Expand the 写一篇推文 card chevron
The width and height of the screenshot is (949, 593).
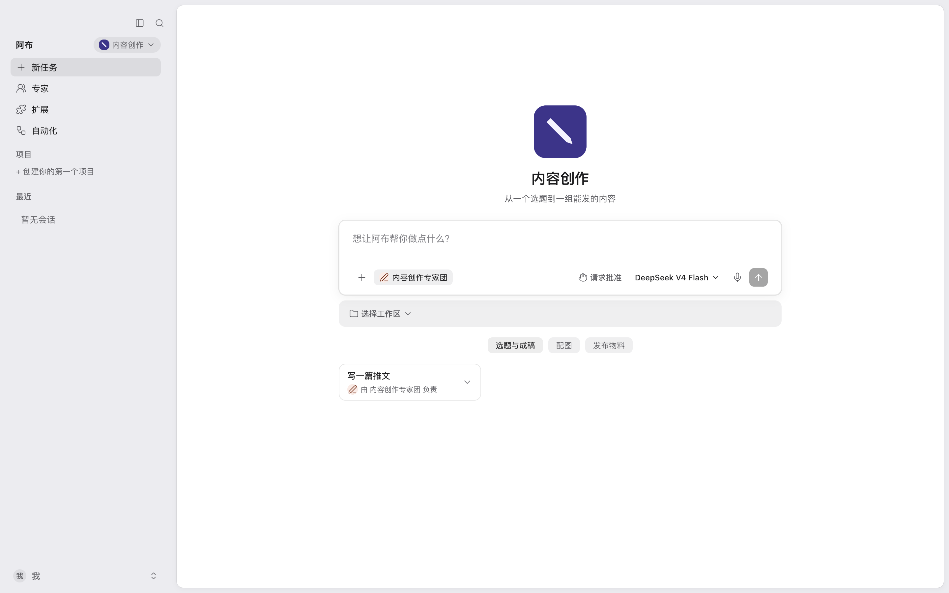tap(467, 382)
